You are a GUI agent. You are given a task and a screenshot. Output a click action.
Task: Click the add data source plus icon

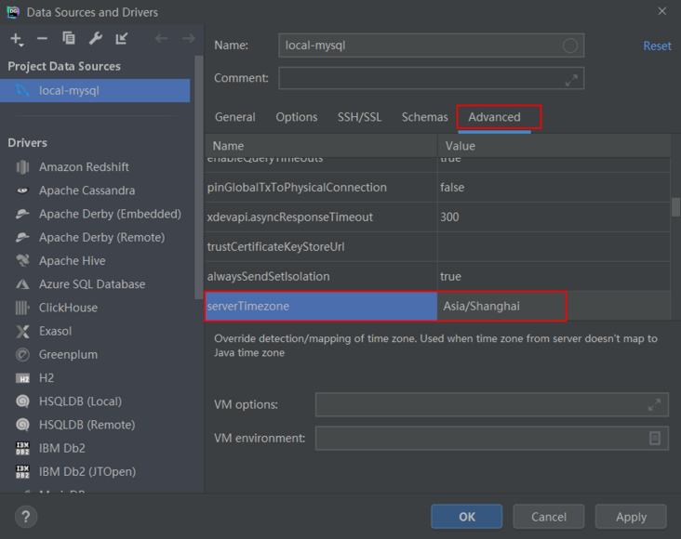pyautogui.click(x=16, y=39)
